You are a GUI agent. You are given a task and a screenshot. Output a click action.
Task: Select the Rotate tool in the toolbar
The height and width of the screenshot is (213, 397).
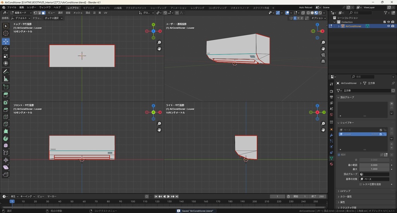click(6, 49)
